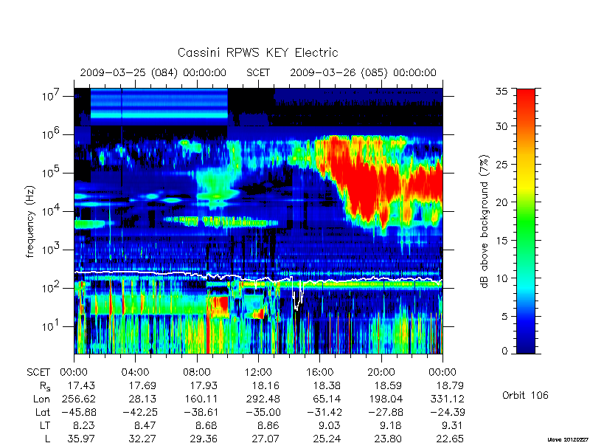Click the LT value '8.23'
The image size is (590, 443).
pos(84,425)
